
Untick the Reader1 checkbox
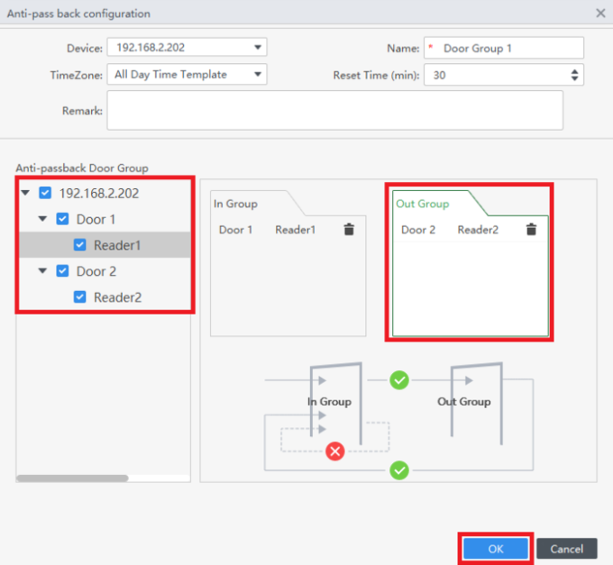point(79,245)
